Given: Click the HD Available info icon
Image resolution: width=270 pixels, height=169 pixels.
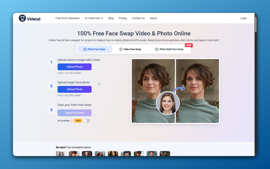Looking at the screenshot, I should click(72, 121).
